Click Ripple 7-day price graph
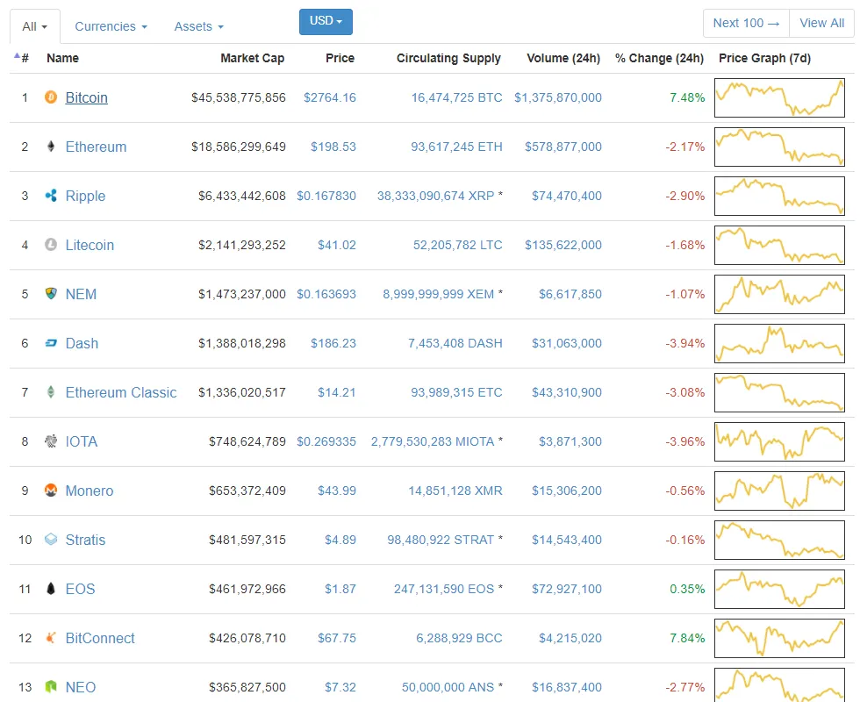The width and height of the screenshot is (860, 702). click(x=779, y=196)
